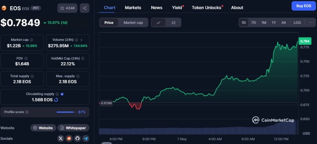Screen dimensions: 317x144
Task: Switch to Token Unlocks tab
Action: pyautogui.click(x=207, y=8)
